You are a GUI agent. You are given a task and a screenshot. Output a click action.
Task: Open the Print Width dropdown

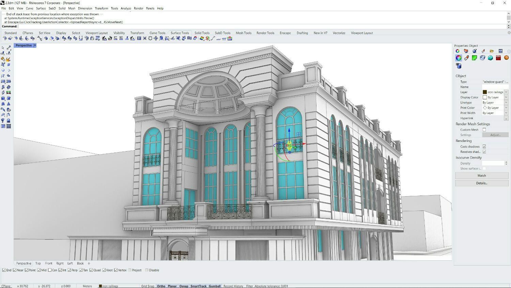pyautogui.click(x=506, y=113)
